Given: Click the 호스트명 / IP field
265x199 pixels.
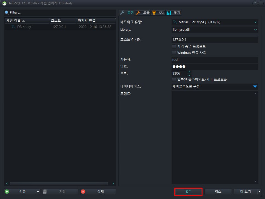Looking at the screenshot, I should point(215,40).
